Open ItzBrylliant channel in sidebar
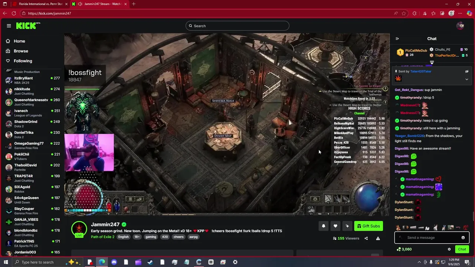The image size is (475, 267). pos(33,80)
